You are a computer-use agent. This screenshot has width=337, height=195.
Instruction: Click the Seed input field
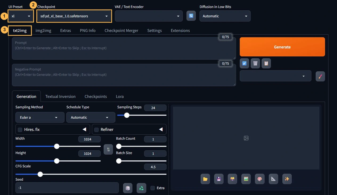pos(67,188)
